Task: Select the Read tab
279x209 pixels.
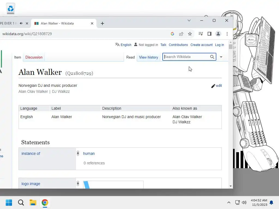Action: tap(131, 57)
